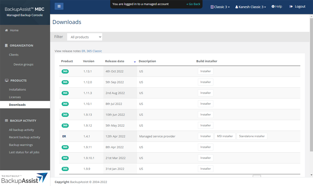
Task: Click the 365 badge for version 1.9.9
Action: pyautogui.click(x=65, y=169)
